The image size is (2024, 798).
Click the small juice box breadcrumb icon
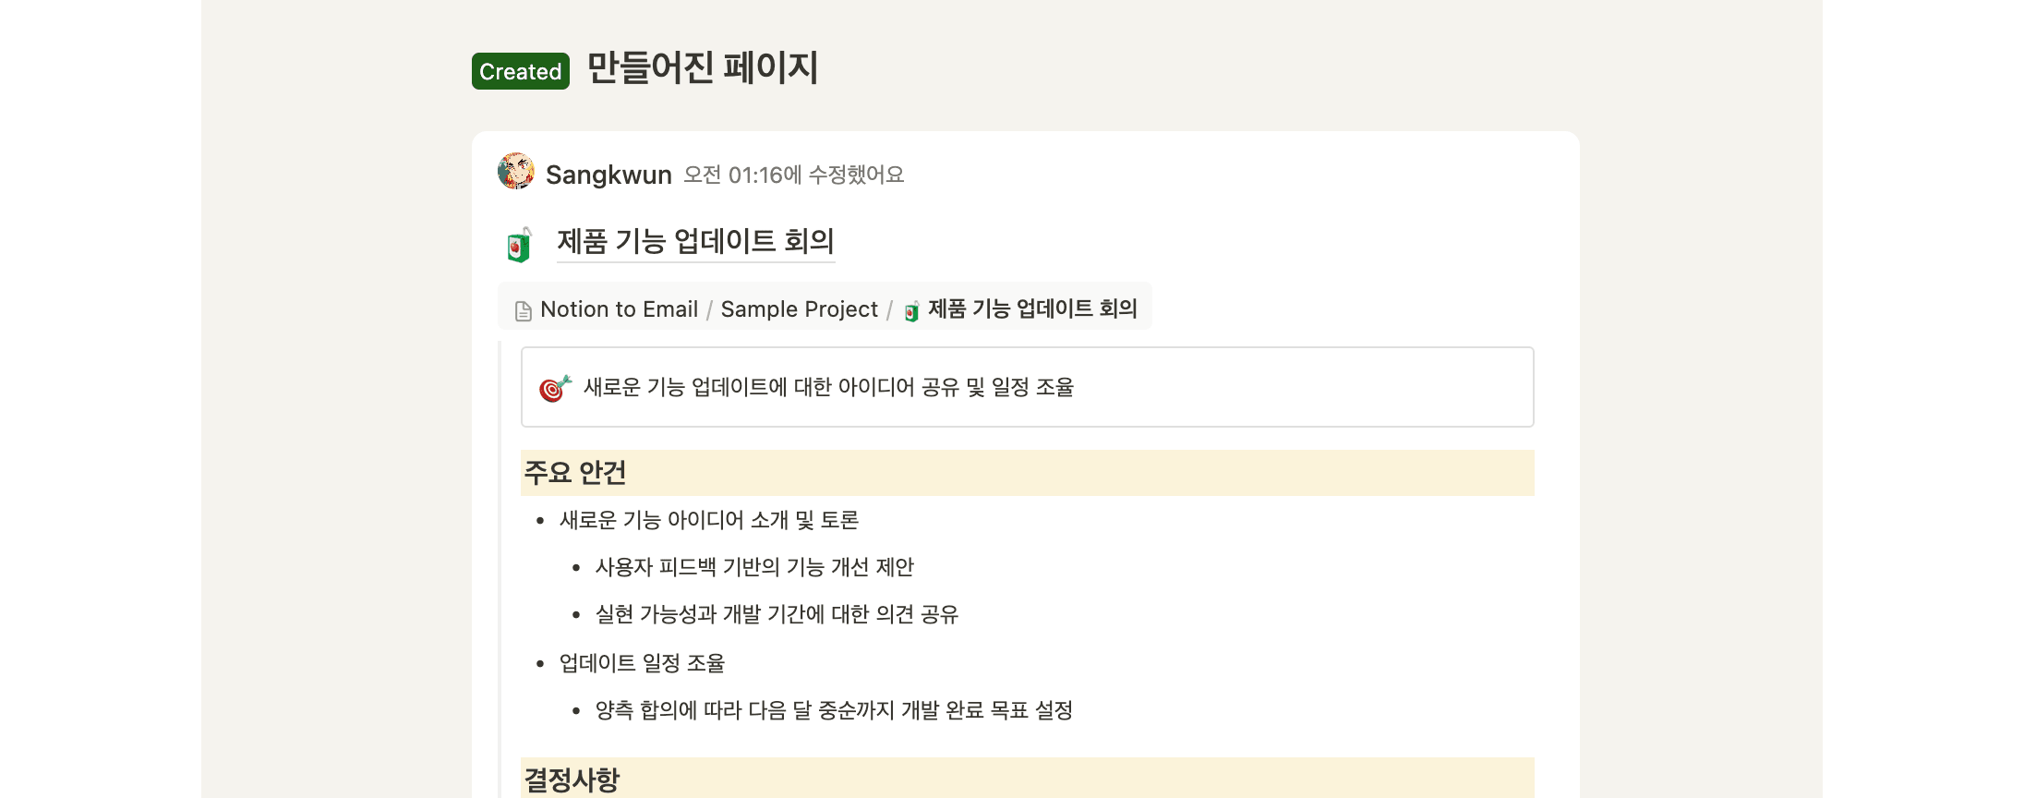tap(911, 311)
